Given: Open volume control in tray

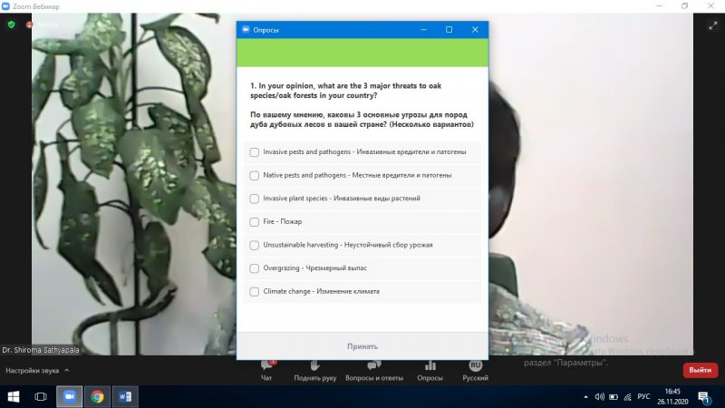Looking at the screenshot, I should click(x=600, y=396).
